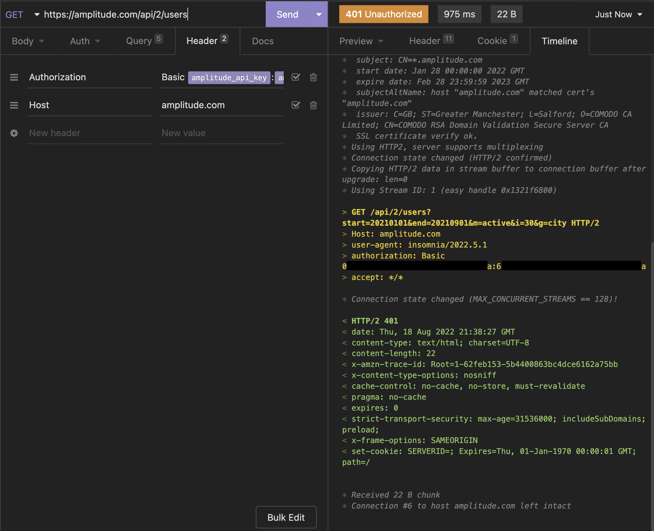Open the Auth type dropdown

point(85,41)
